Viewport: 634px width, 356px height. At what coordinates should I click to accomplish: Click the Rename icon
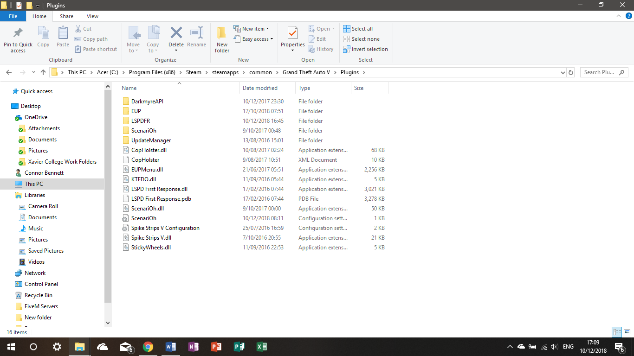point(196,33)
